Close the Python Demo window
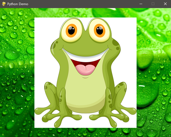Image resolution: width=171 pixels, height=137 pixels. pyautogui.click(x=165, y=4)
